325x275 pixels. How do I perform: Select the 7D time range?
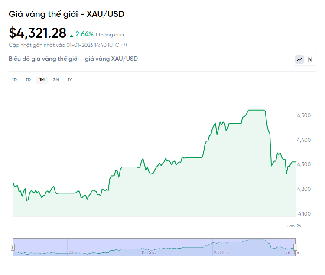pyautogui.click(x=28, y=79)
